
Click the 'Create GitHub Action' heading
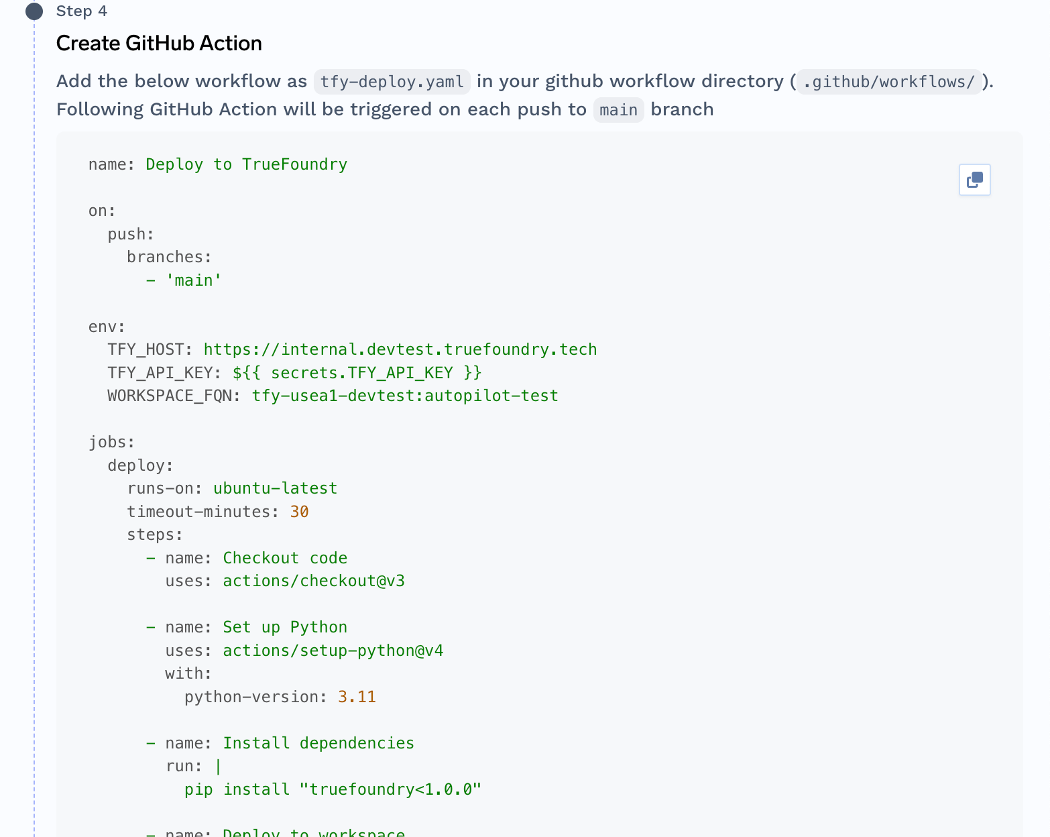click(x=159, y=43)
